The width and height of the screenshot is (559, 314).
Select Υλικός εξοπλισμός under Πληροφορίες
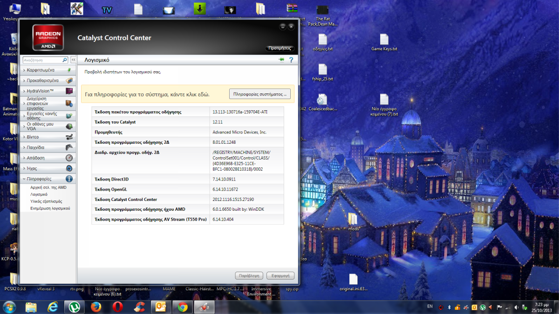(x=46, y=201)
